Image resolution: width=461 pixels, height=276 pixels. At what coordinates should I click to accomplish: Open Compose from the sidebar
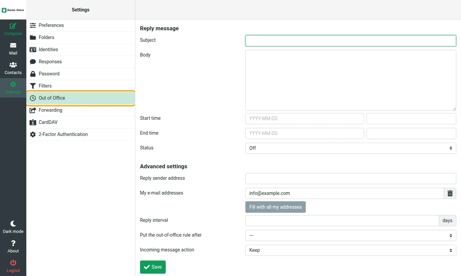tap(13, 29)
